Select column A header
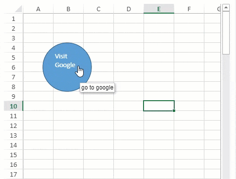Viewport: 236px width, 179px height. click(x=38, y=9)
